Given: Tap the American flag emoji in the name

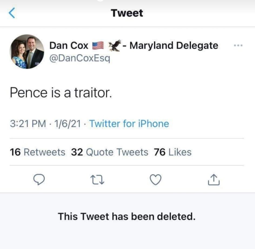Looking at the screenshot, I should (x=98, y=46).
